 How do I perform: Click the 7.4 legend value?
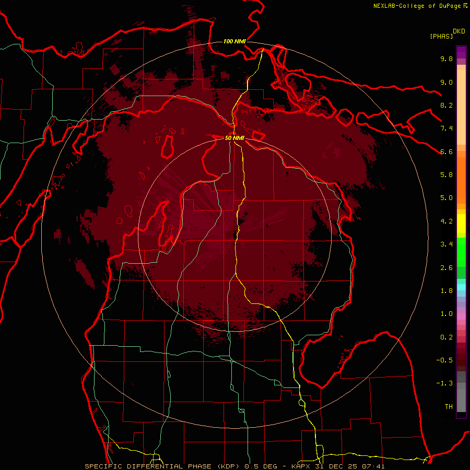(x=446, y=128)
